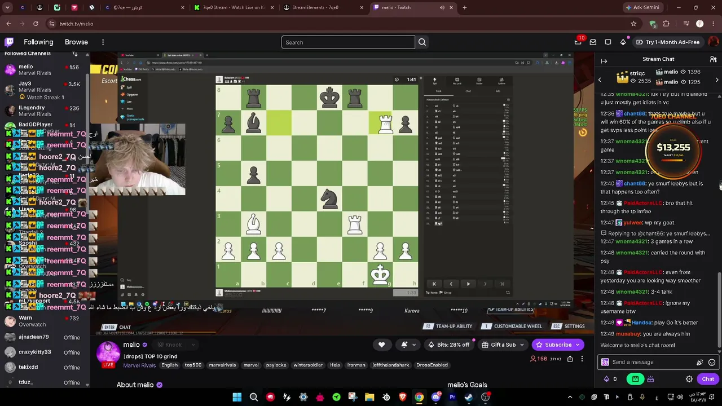The width and height of the screenshot is (722, 406).
Task: Open stream more options menu
Action: [582, 359]
